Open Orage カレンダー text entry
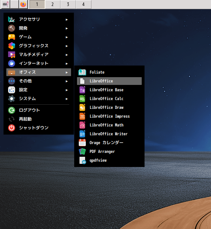 107,143
